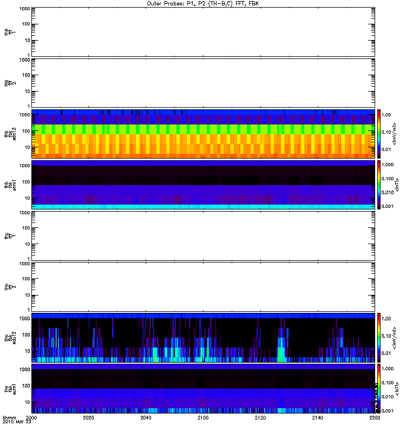406x433 pixels.
Task: Click the 100 y-axis label of thc fbk edc12
Action: coord(26,335)
